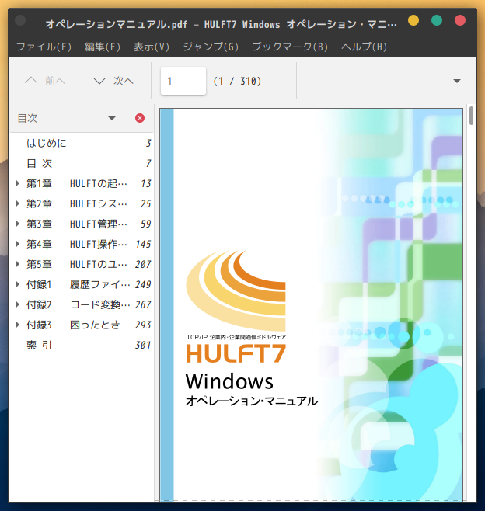
Task: Open the 表示(V) menu
Action: tap(152, 47)
